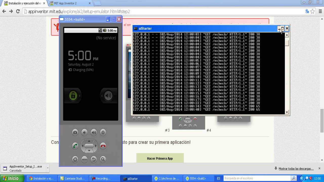Minimize the aiStarter console window
This screenshot has height=182, width=324.
(x=279, y=29)
